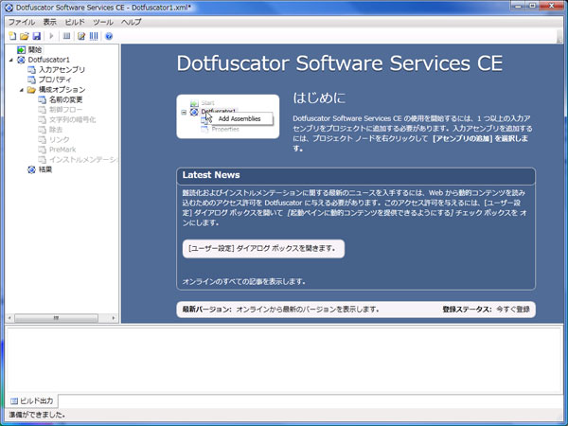Screen dimensions: 568x426
Task: Open the ヘルプ menu
Action: click(132, 22)
